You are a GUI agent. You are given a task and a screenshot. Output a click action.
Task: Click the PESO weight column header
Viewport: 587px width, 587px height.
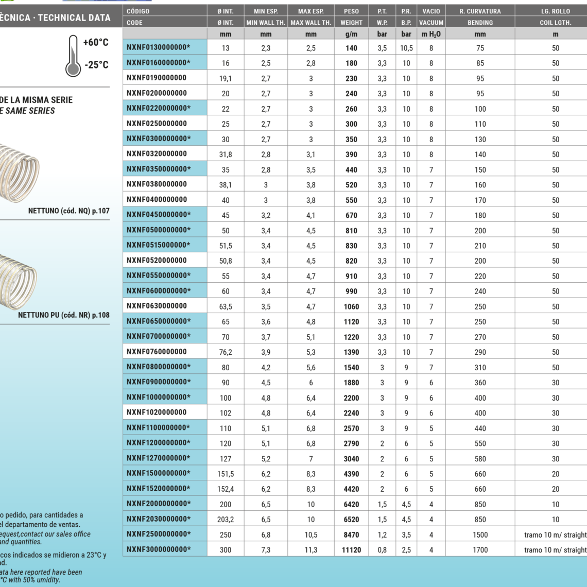tap(351, 11)
